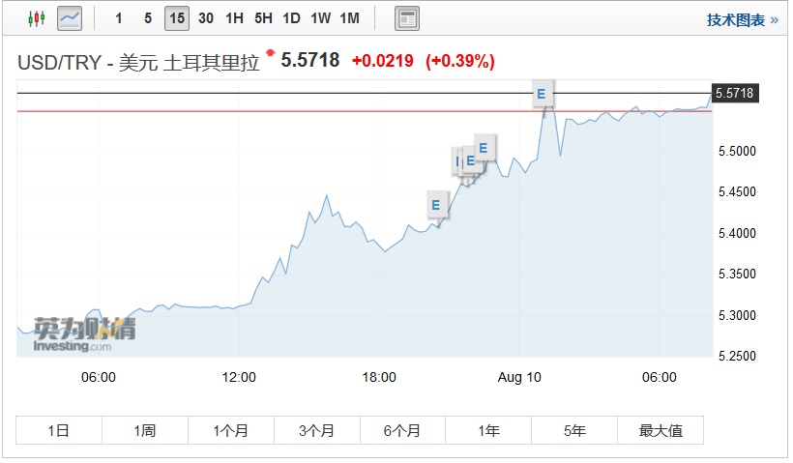This screenshot has width=793, height=463.
Task: Choose the 1D interval button
Action: click(291, 18)
